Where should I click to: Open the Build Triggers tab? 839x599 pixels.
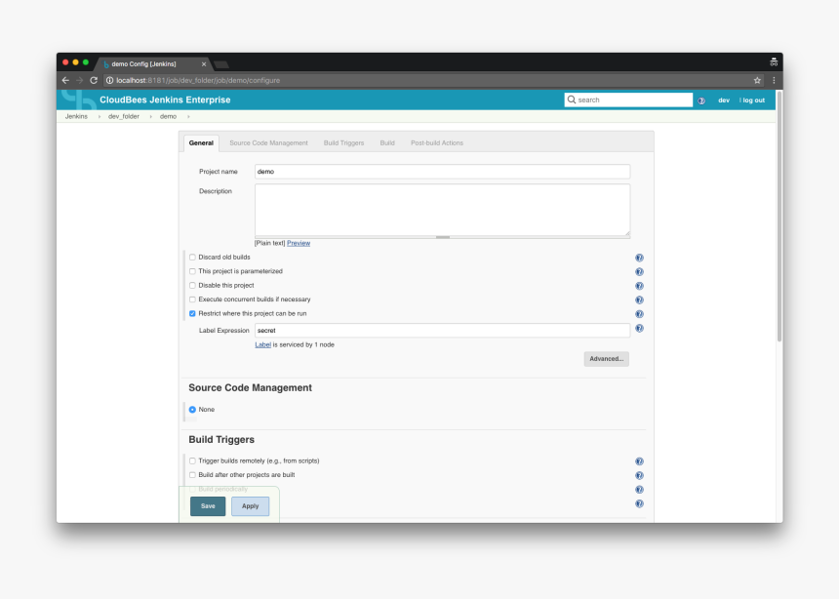[343, 143]
